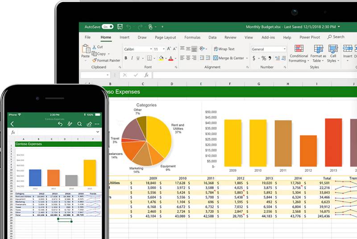Switch to the Formulas ribbon tab

point(192,38)
